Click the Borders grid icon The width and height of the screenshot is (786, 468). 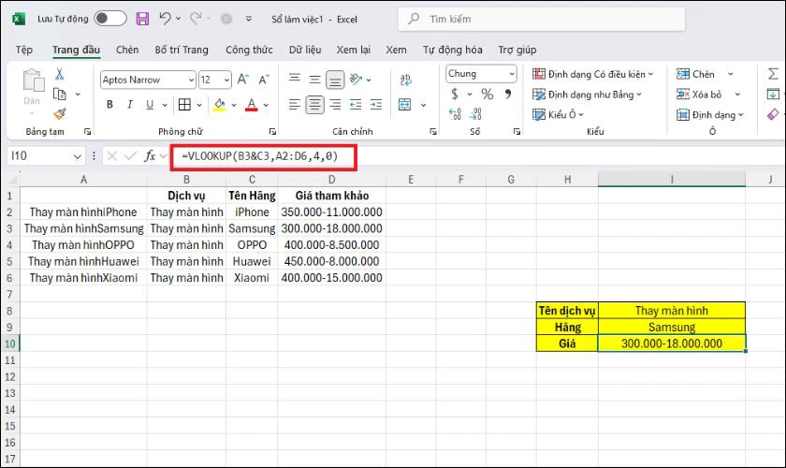point(184,104)
